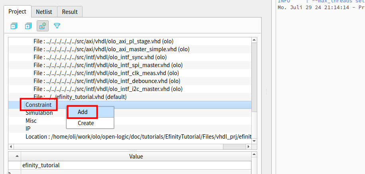Click the Expand All icon
This screenshot has height=174, width=365.
pyautogui.click(x=28, y=26)
